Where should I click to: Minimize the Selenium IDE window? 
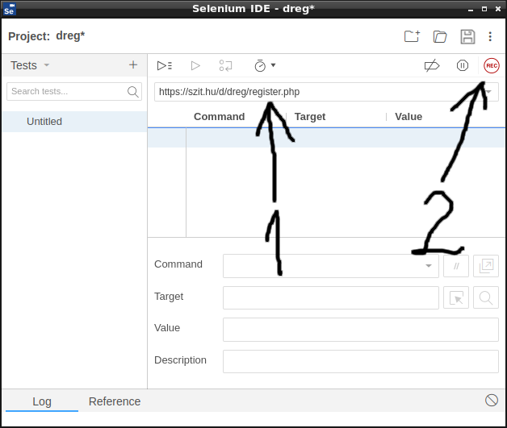[471, 10]
